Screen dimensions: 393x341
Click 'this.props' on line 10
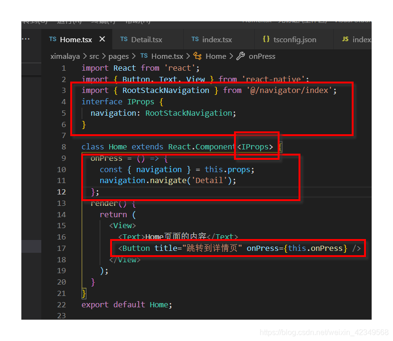point(227,169)
